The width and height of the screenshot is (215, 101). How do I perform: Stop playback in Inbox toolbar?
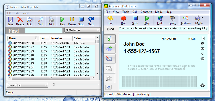pyautogui.click(x=81, y=21)
